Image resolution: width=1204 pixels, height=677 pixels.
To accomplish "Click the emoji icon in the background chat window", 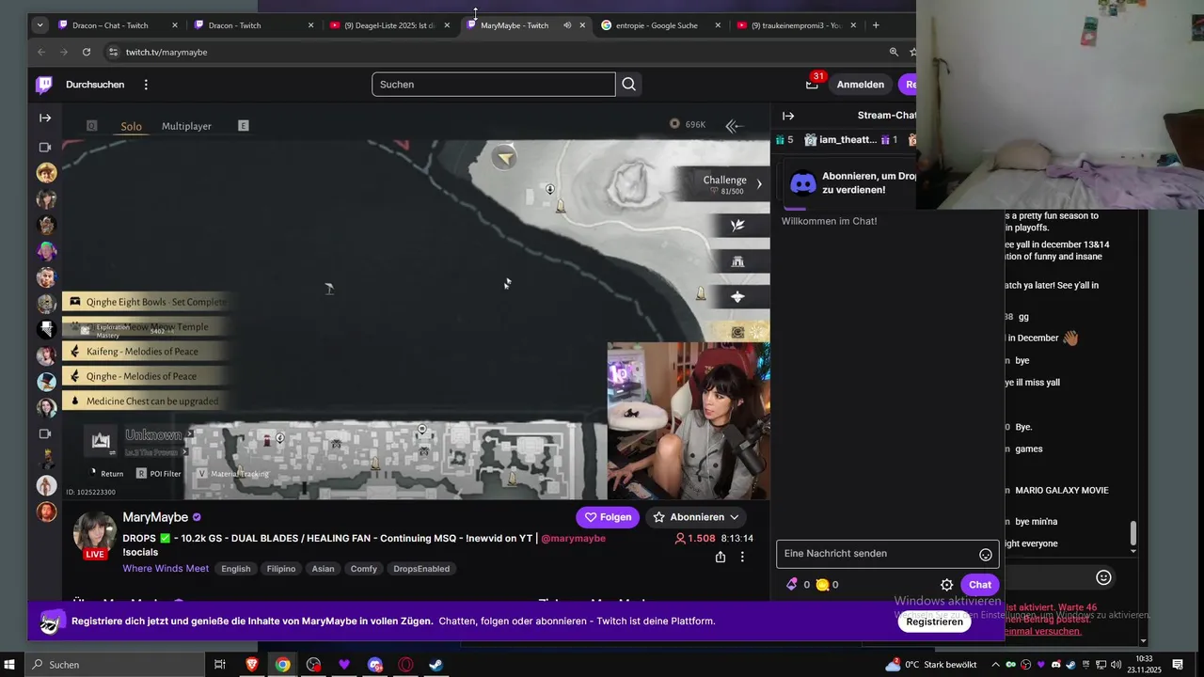I will pos(1104,577).
